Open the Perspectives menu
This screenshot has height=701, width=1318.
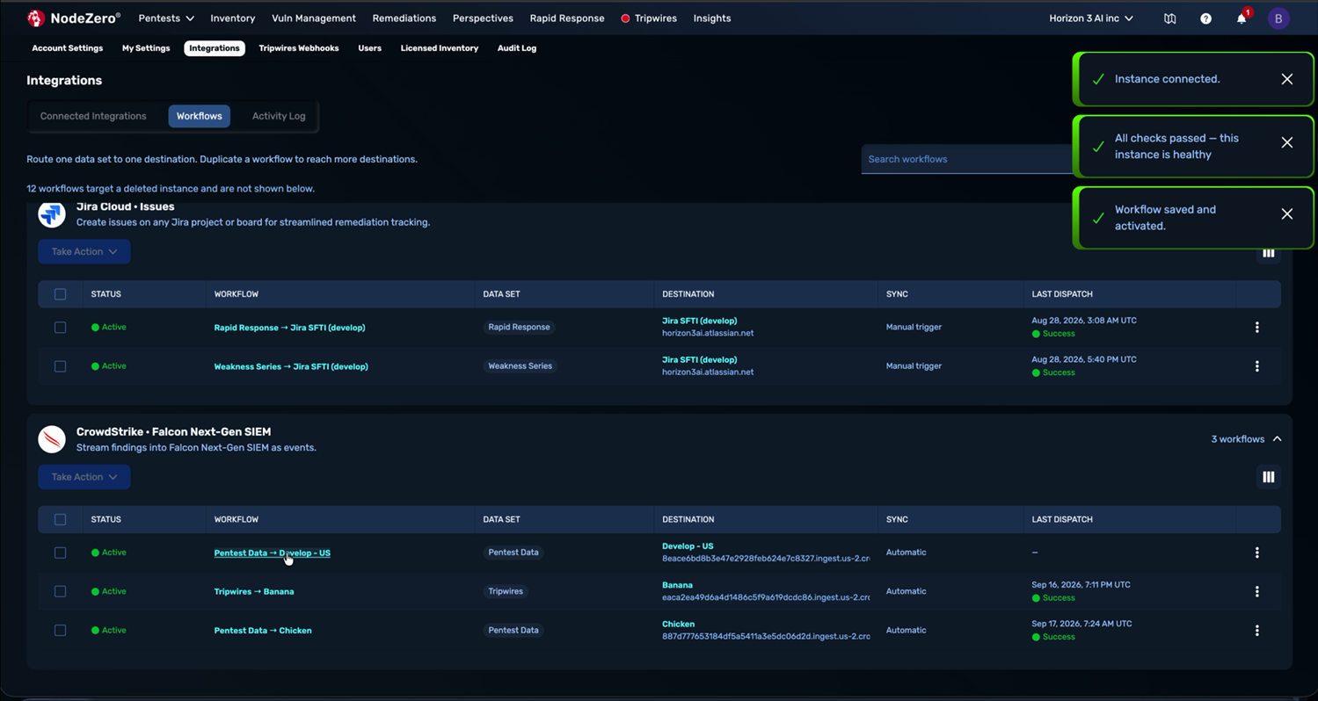click(483, 18)
